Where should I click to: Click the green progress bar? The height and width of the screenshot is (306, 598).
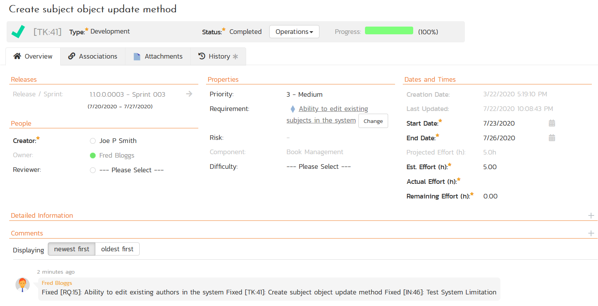(x=389, y=31)
